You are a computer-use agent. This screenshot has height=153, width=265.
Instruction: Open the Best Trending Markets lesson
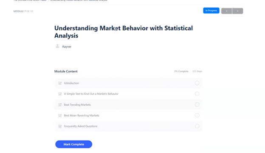(77, 105)
